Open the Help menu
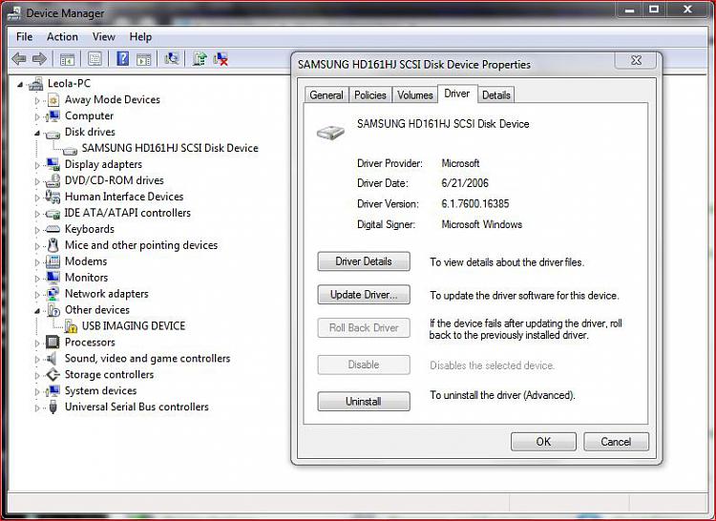 pyautogui.click(x=140, y=36)
